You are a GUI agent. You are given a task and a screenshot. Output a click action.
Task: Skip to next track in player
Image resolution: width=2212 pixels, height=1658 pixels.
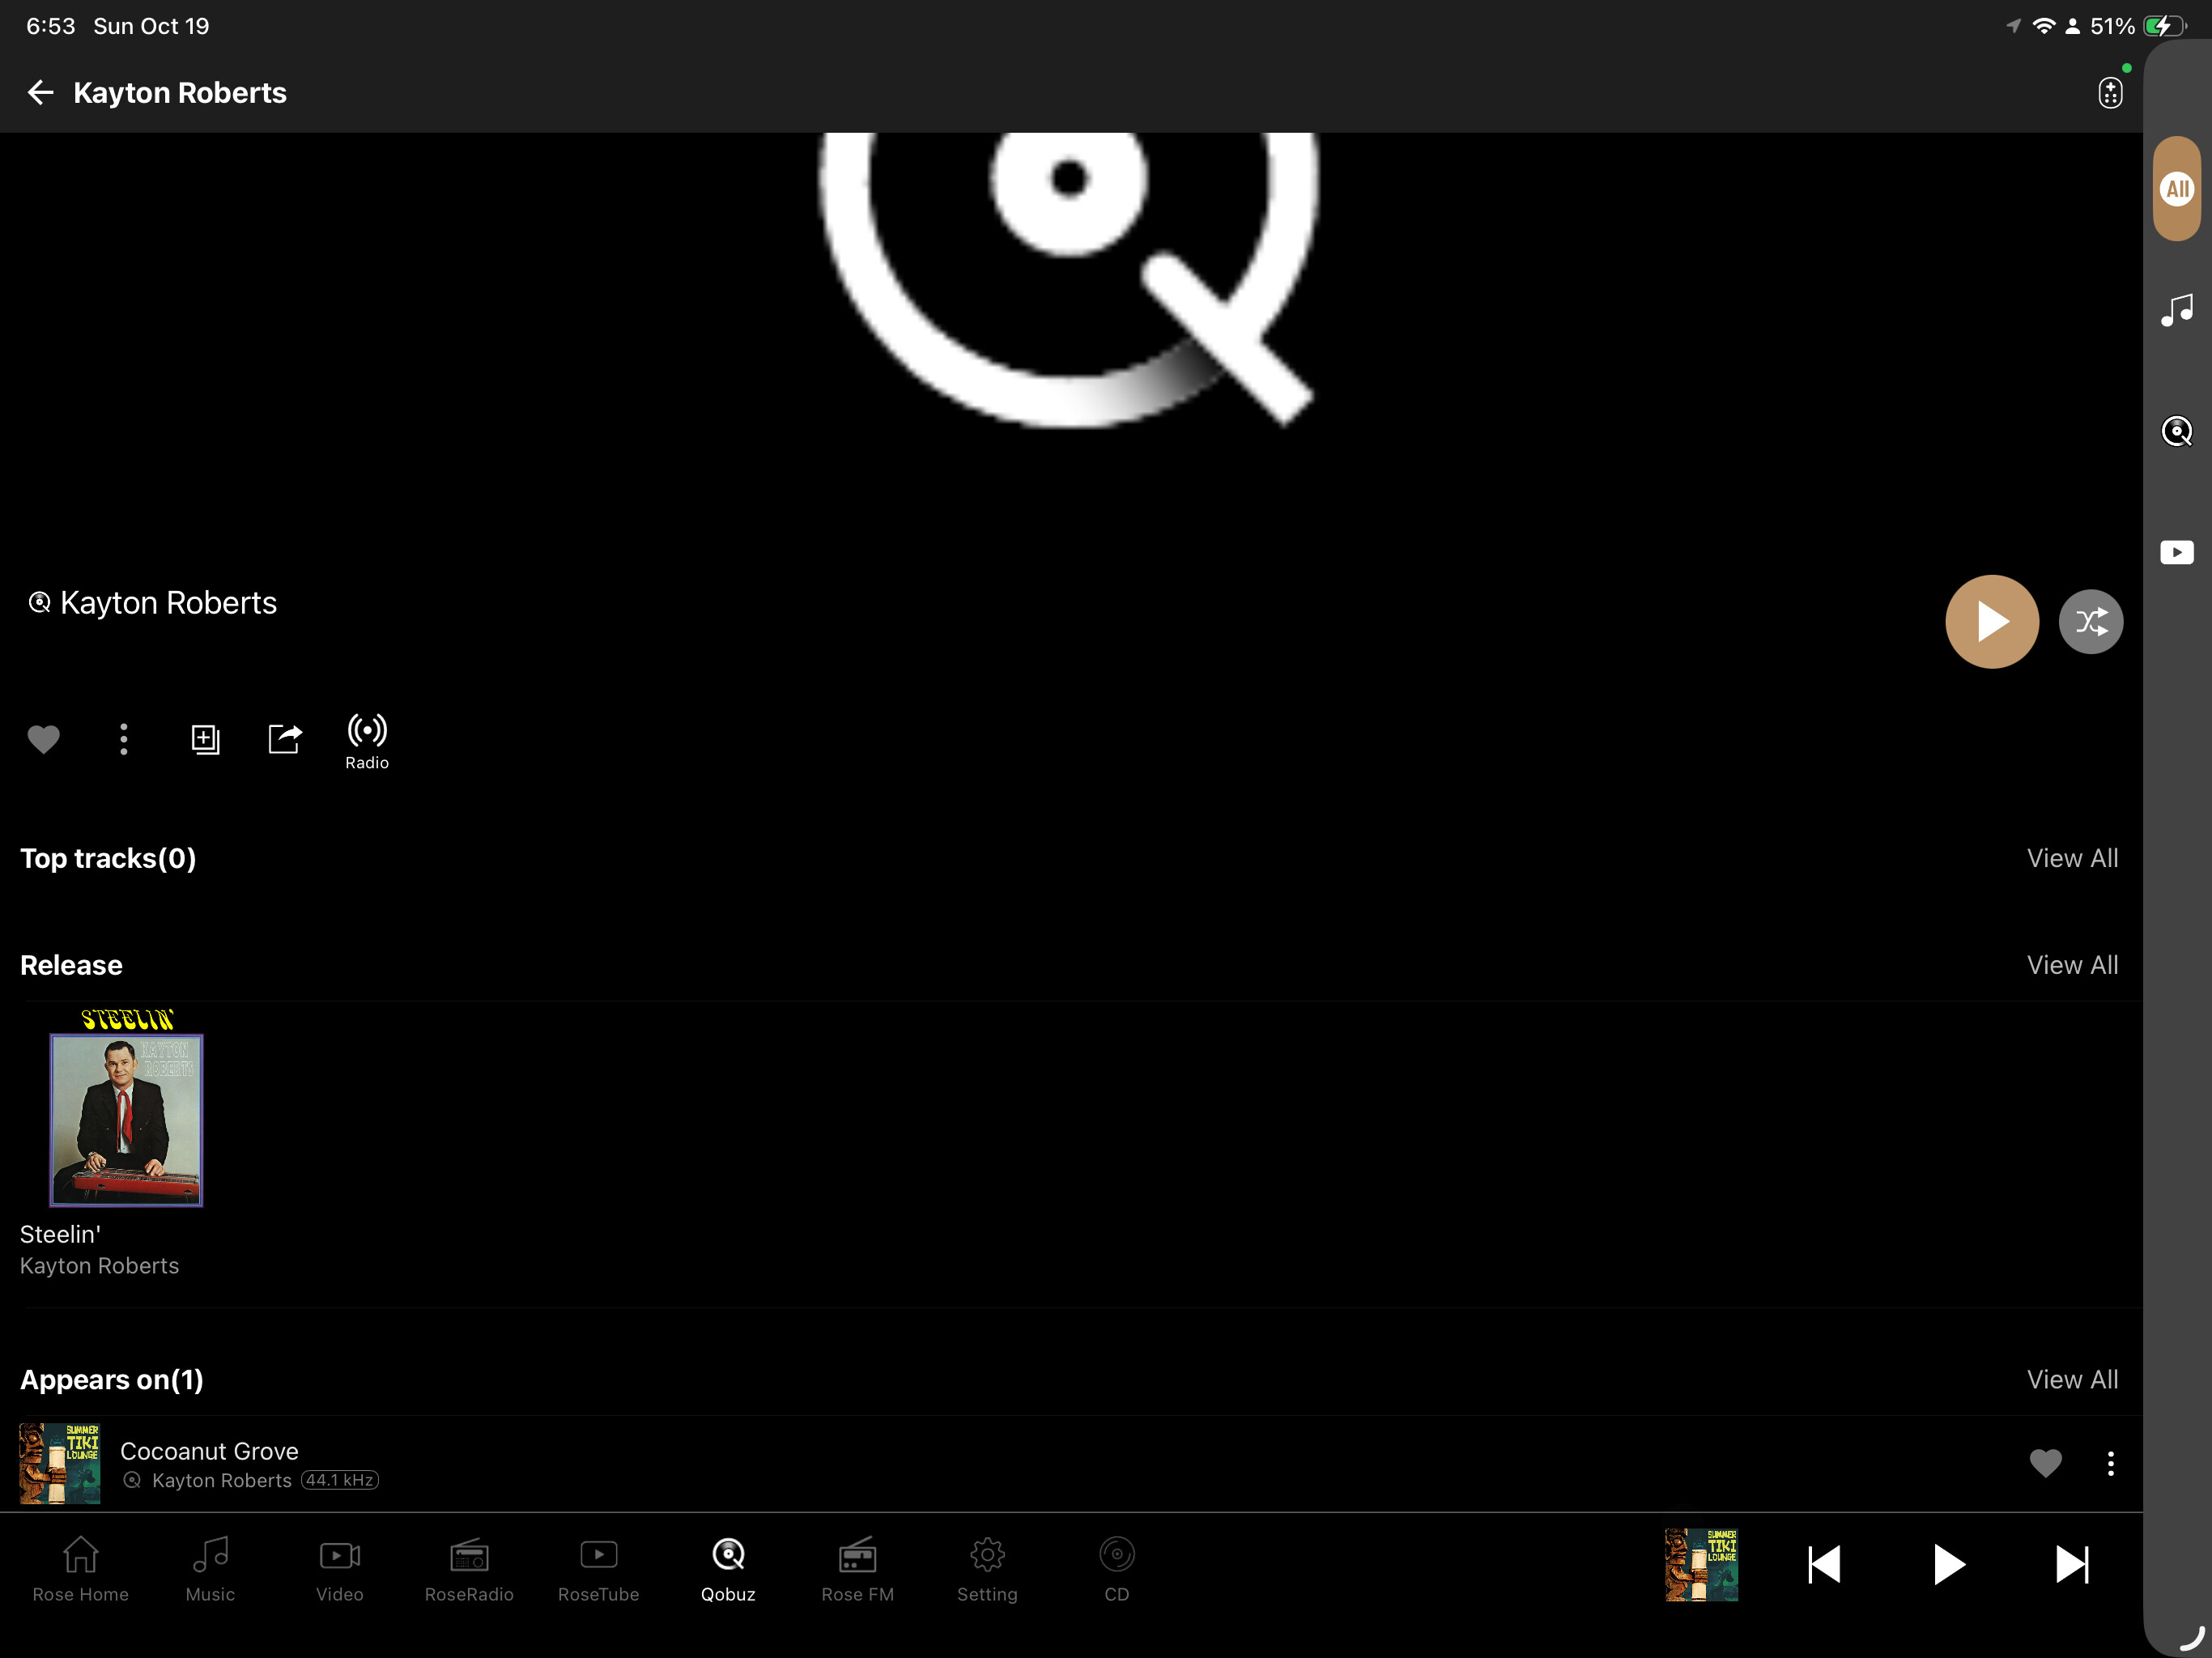2071,1565
